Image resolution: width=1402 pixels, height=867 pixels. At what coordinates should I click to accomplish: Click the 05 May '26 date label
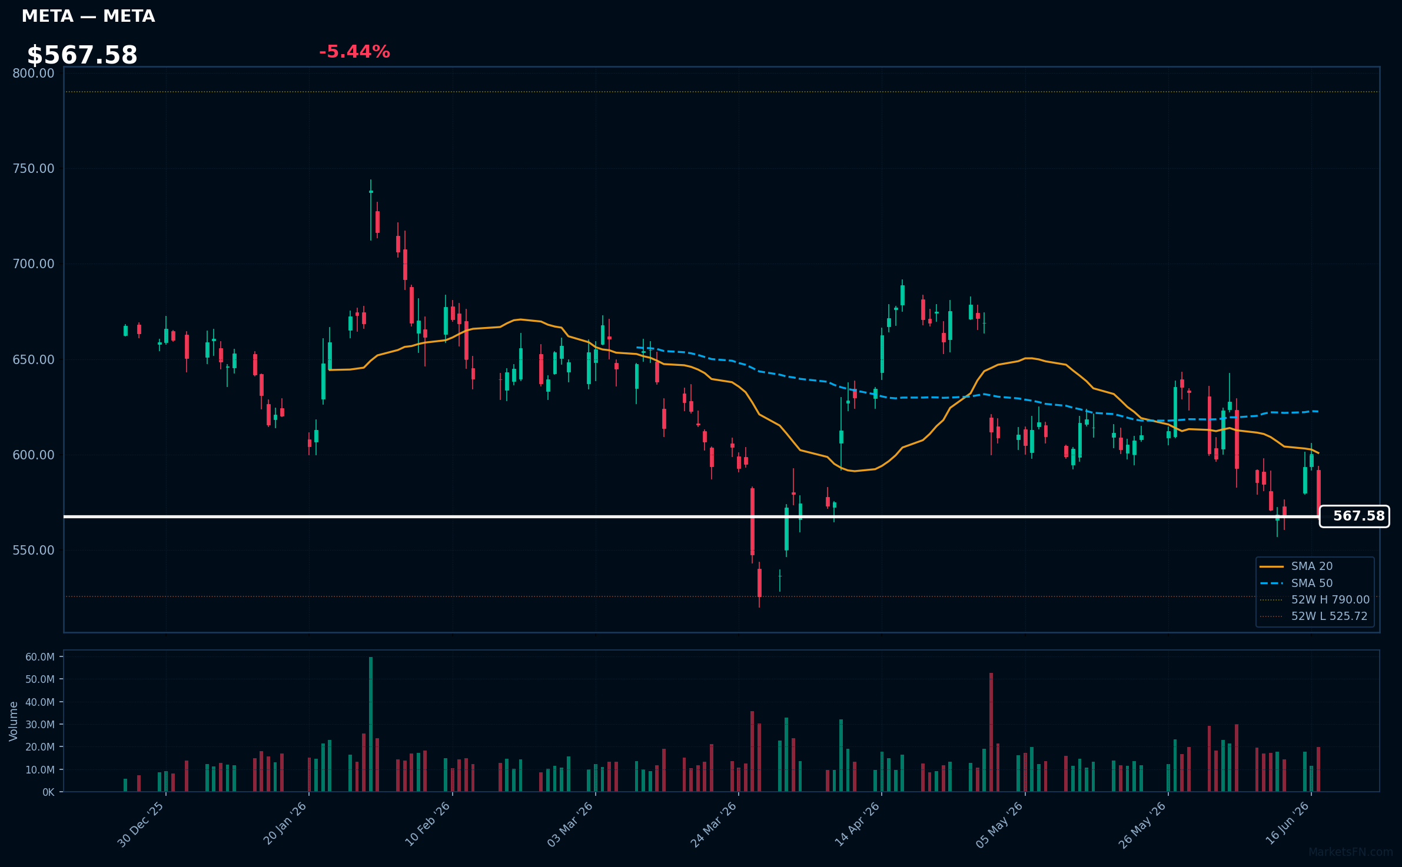click(1000, 824)
